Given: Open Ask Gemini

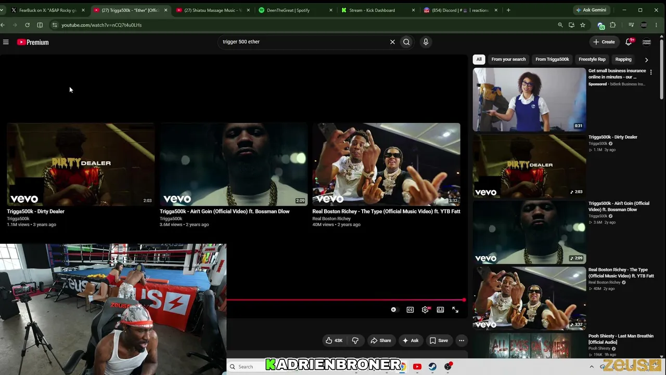Looking at the screenshot, I should [591, 10].
